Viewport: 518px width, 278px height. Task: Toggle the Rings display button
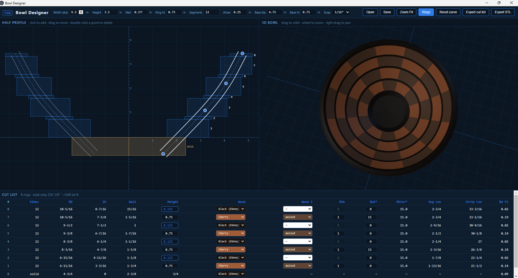[426, 12]
